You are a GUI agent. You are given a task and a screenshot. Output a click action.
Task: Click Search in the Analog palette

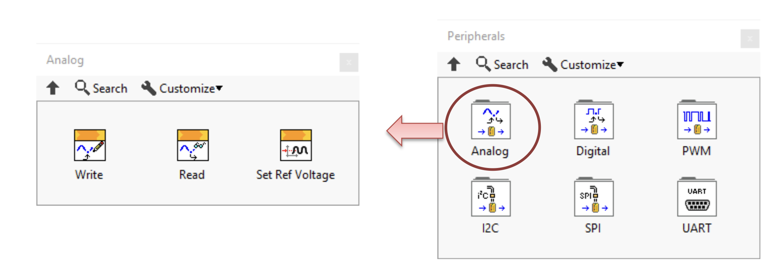coord(101,88)
